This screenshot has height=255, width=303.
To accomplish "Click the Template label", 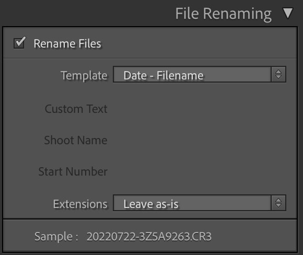I will [84, 75].
